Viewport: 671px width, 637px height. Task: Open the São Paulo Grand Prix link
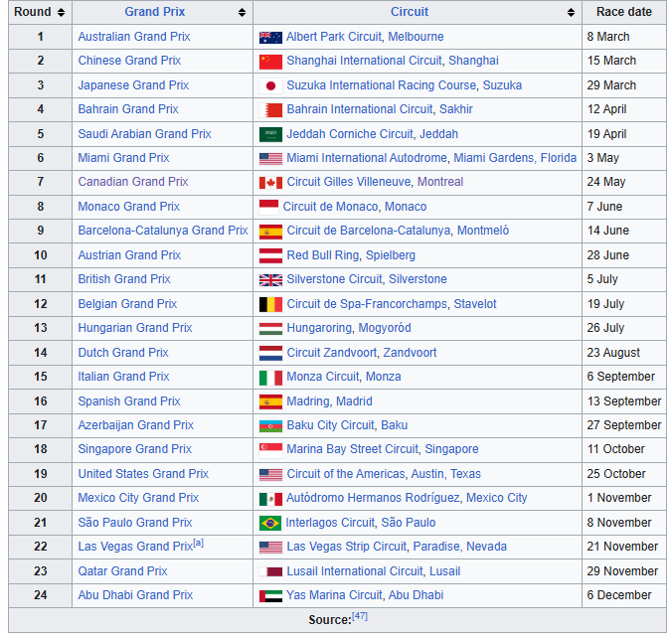(135, 523)
